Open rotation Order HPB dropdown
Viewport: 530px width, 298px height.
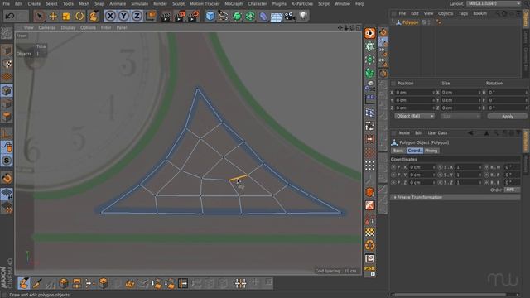click(512, 190)
